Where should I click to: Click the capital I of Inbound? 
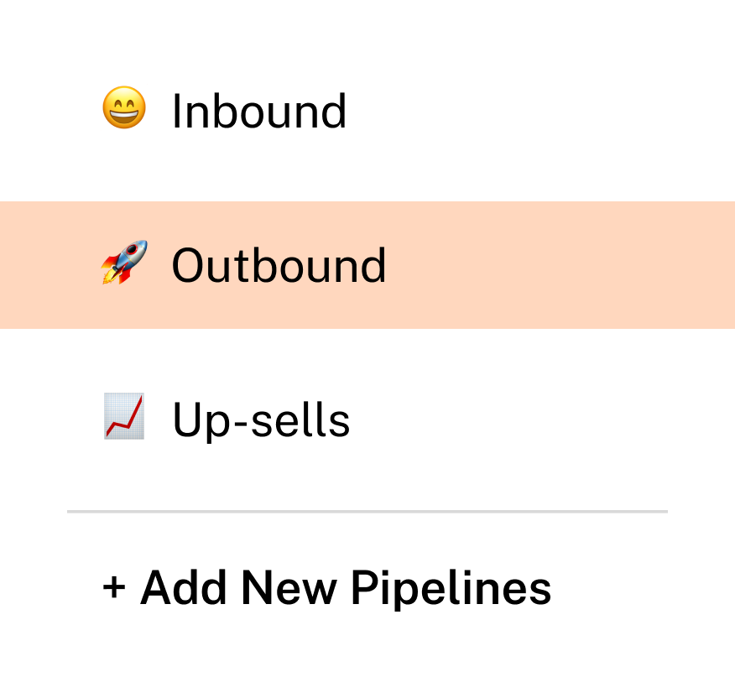177,111
